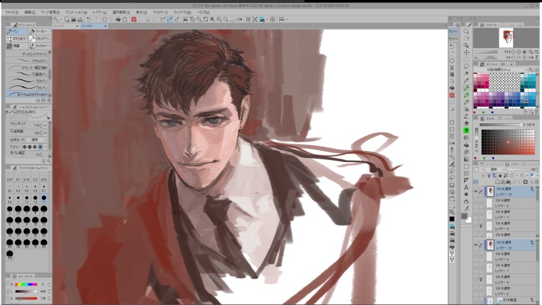Show レイヤー 7 in the upper layer list
Image resolution: width=542 pixels, height=305 pixels.
tap(476, 214)
